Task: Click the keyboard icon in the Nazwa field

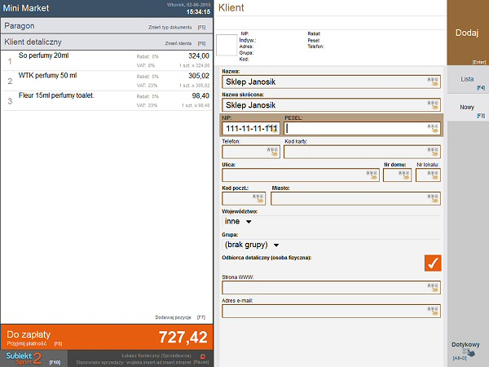Action: pyautogui.click(x=432, y=82)
